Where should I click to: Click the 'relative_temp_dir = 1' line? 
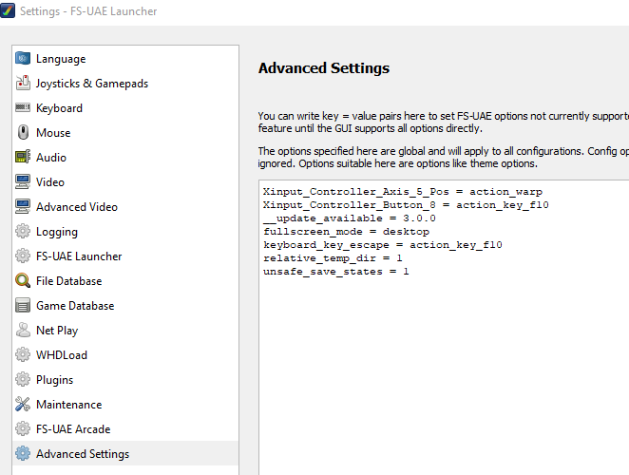(x=333, y=258)
